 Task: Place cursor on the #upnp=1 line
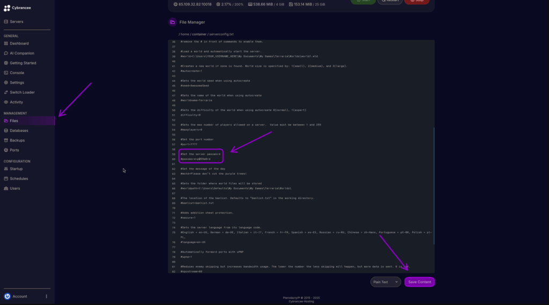186,257
